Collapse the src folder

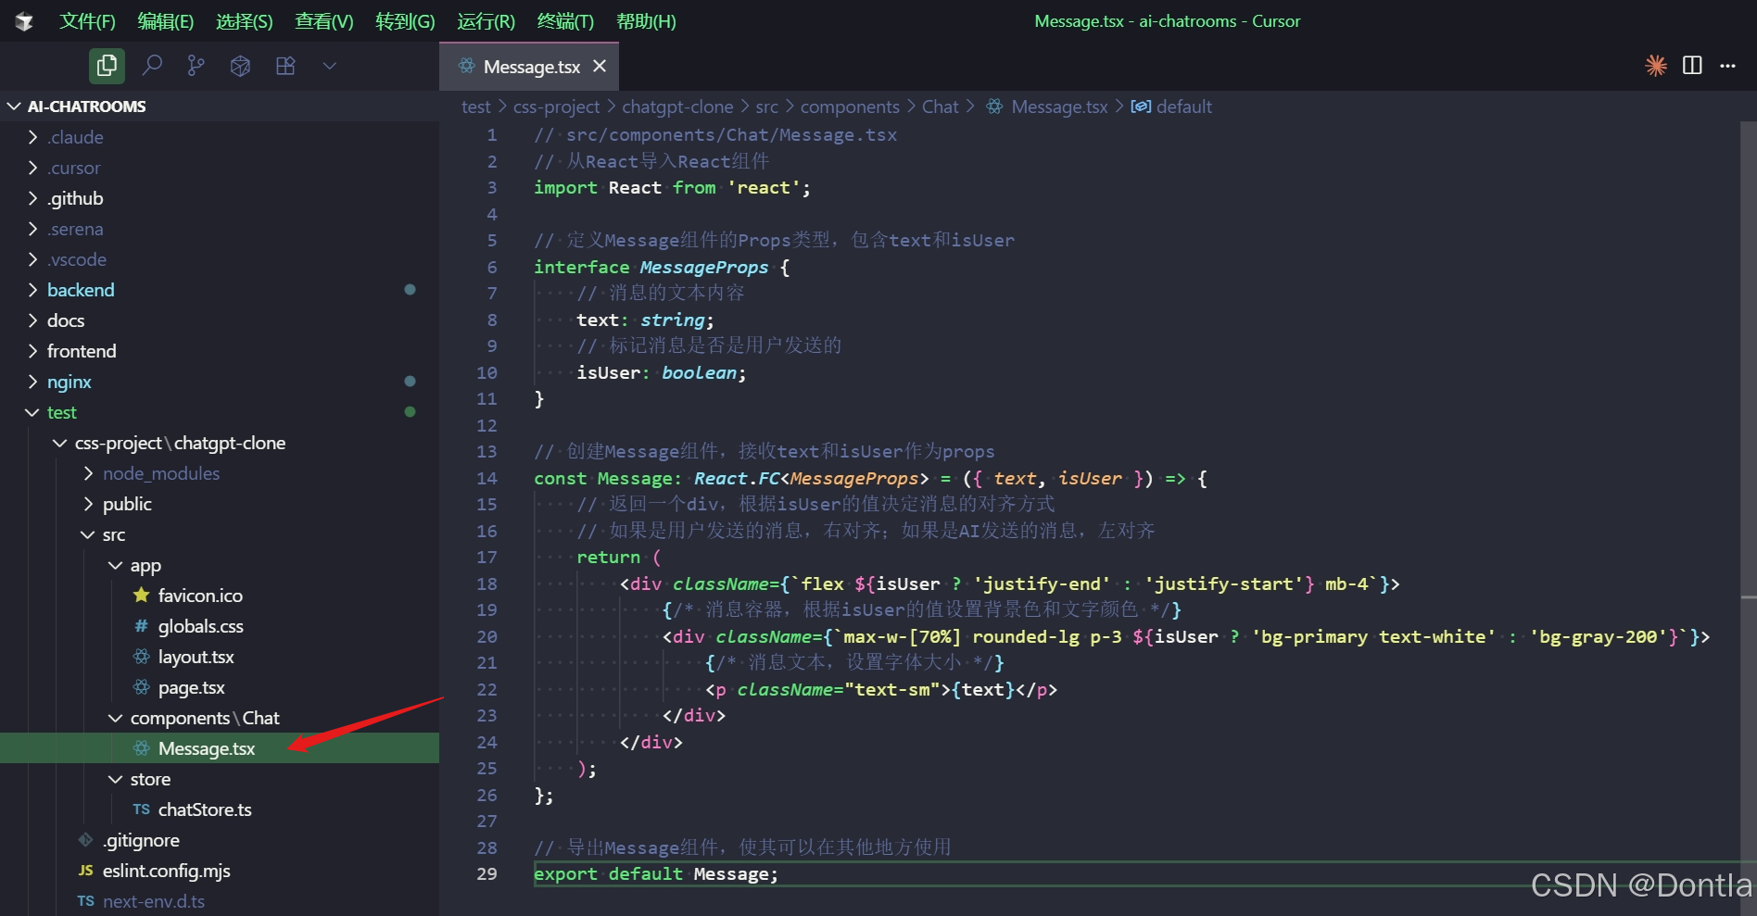[220, 534]
